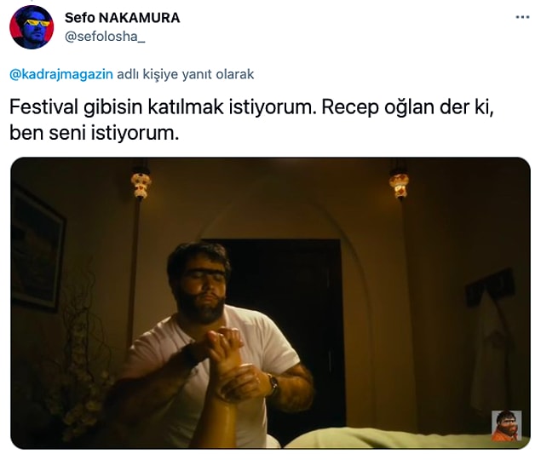Click the green massage table surface
541x460 pixels.
(397, 438)
